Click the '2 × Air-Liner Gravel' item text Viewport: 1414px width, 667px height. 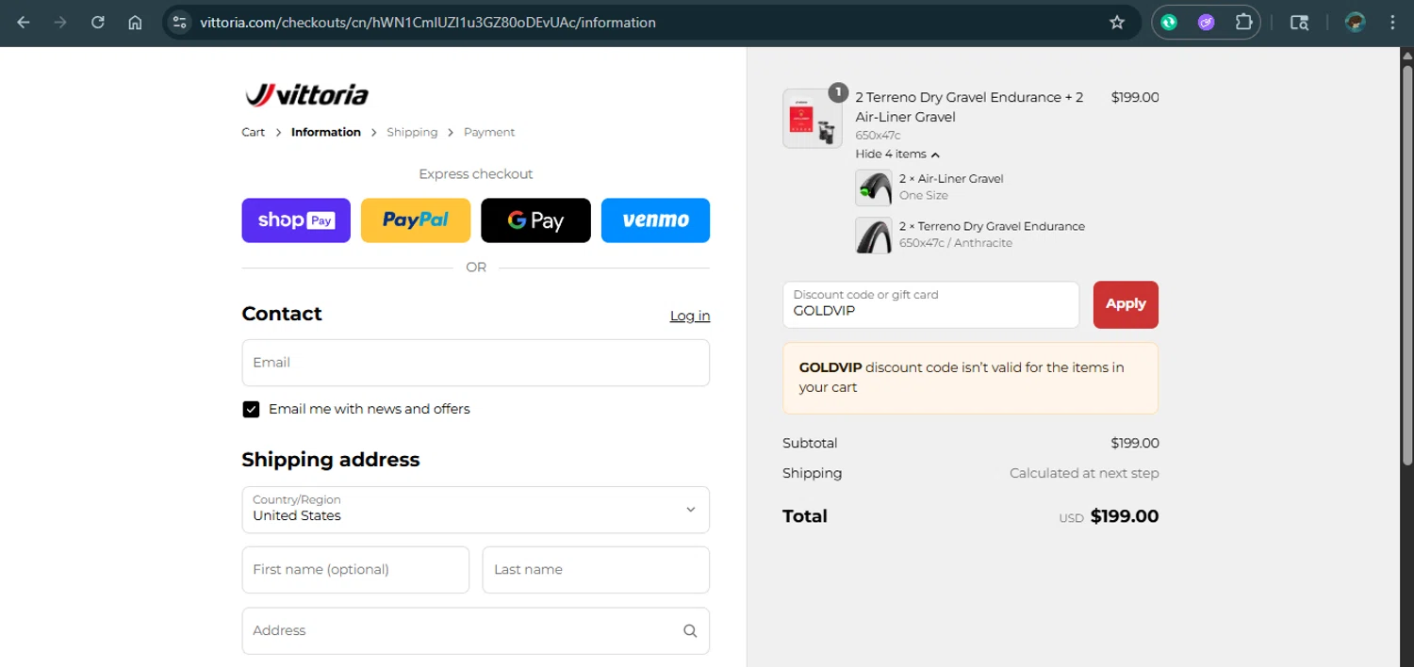point(951,179)
